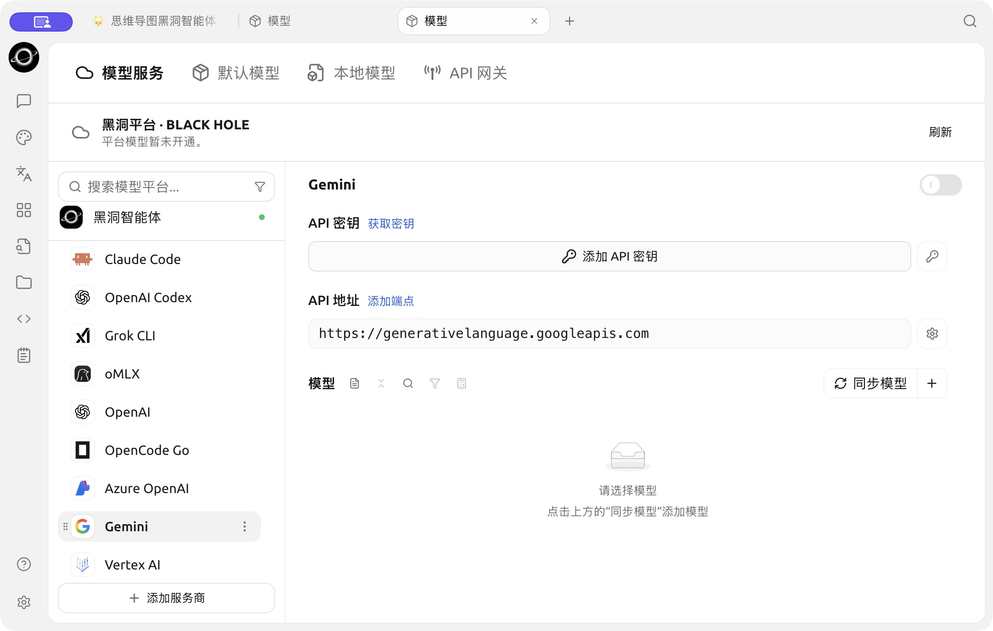
Task: Click the search icon in model toolbar
Action: coord(408,383)
